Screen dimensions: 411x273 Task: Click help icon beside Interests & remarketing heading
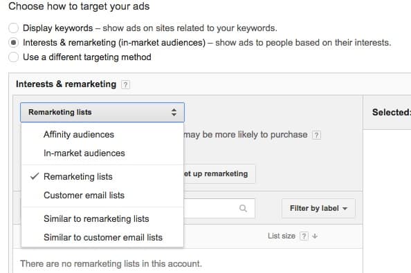tap(125, 84)
